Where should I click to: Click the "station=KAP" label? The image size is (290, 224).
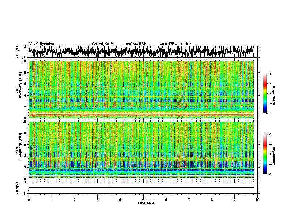(136, 44)
